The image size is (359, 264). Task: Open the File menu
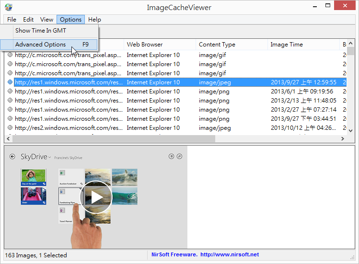point(12,20)
